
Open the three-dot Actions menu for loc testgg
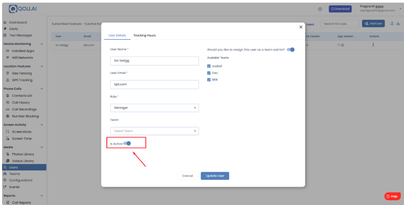[373, 45]
